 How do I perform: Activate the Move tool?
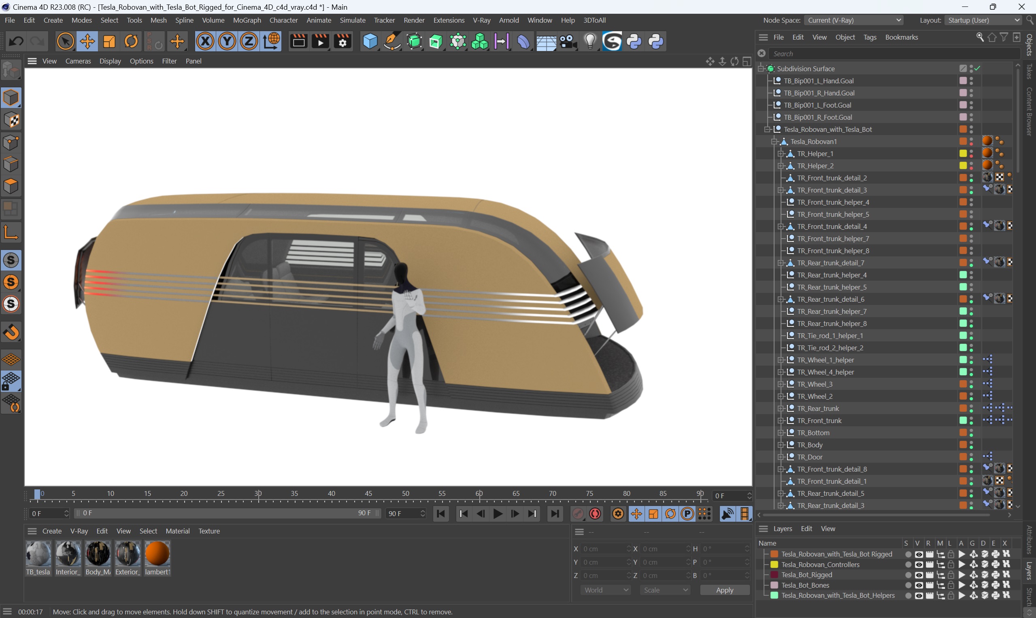[87, 41]
